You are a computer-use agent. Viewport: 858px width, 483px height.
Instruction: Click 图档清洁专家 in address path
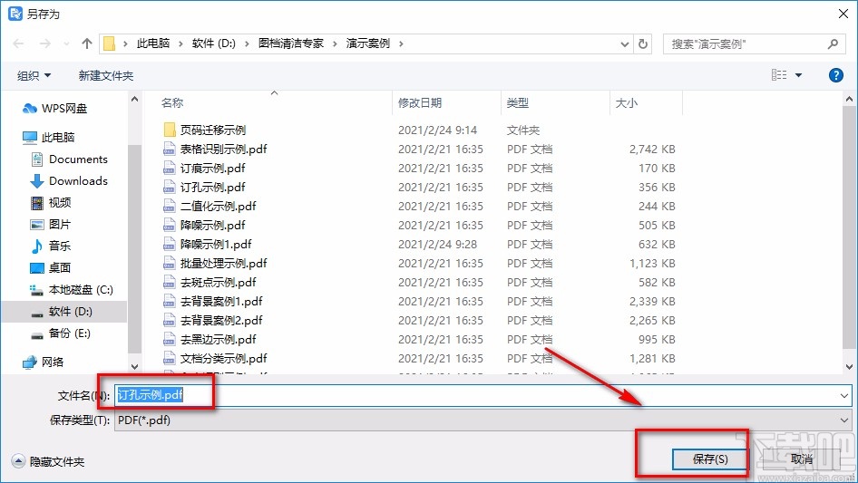click(x=291, y=43)
